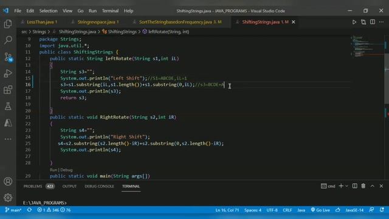Click the main branch indicator in status bar

click(13, 210)
